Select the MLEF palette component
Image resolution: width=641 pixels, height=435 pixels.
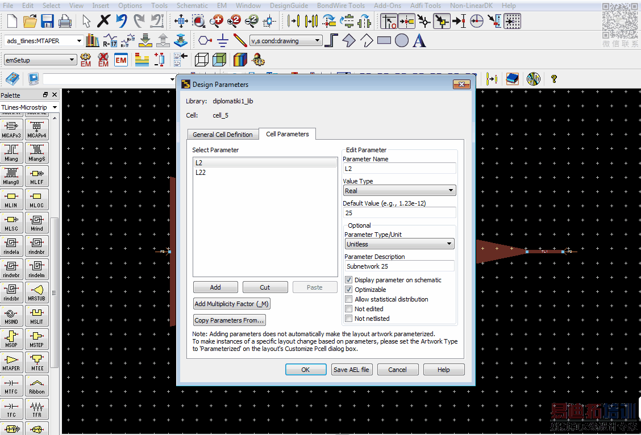[37, 177]
